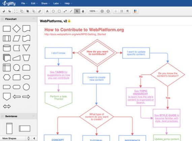Click the Undo arrow icon
192x141 pixels.
tap(4, 11)
